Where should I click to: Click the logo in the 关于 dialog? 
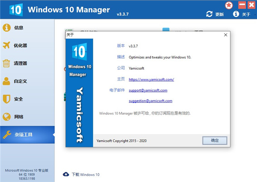pyautogui.click(x=80, y=52)
